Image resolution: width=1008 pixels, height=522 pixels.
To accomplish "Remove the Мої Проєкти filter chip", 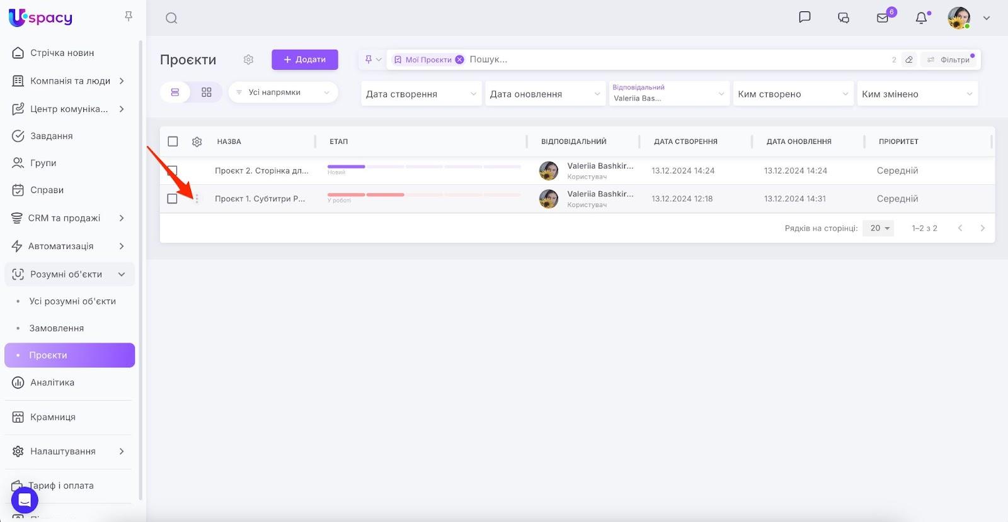I will (459, 60).
